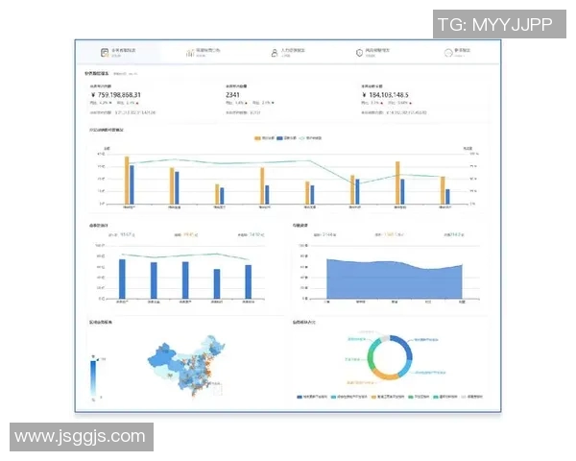The image size is (576, 461).
Task: Open the second tab with bar-chart icon
Action: tap(190, 54)
